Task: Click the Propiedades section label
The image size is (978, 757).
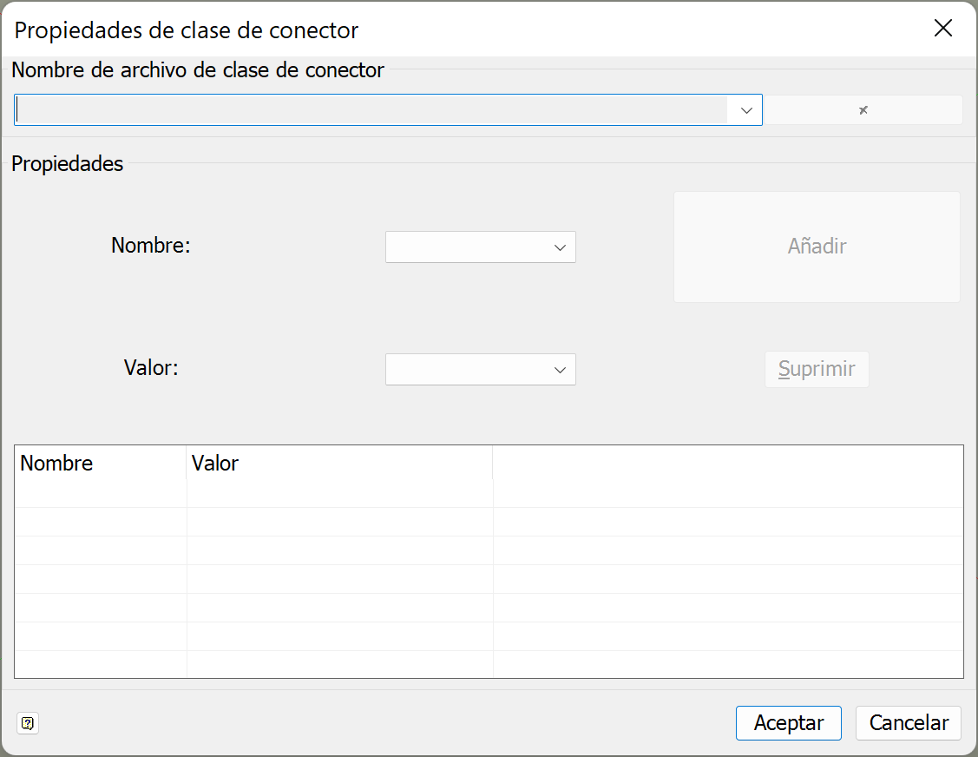Action: [67, 162]
